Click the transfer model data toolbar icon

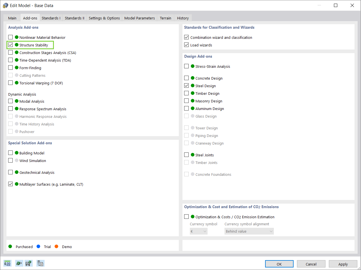19,263
